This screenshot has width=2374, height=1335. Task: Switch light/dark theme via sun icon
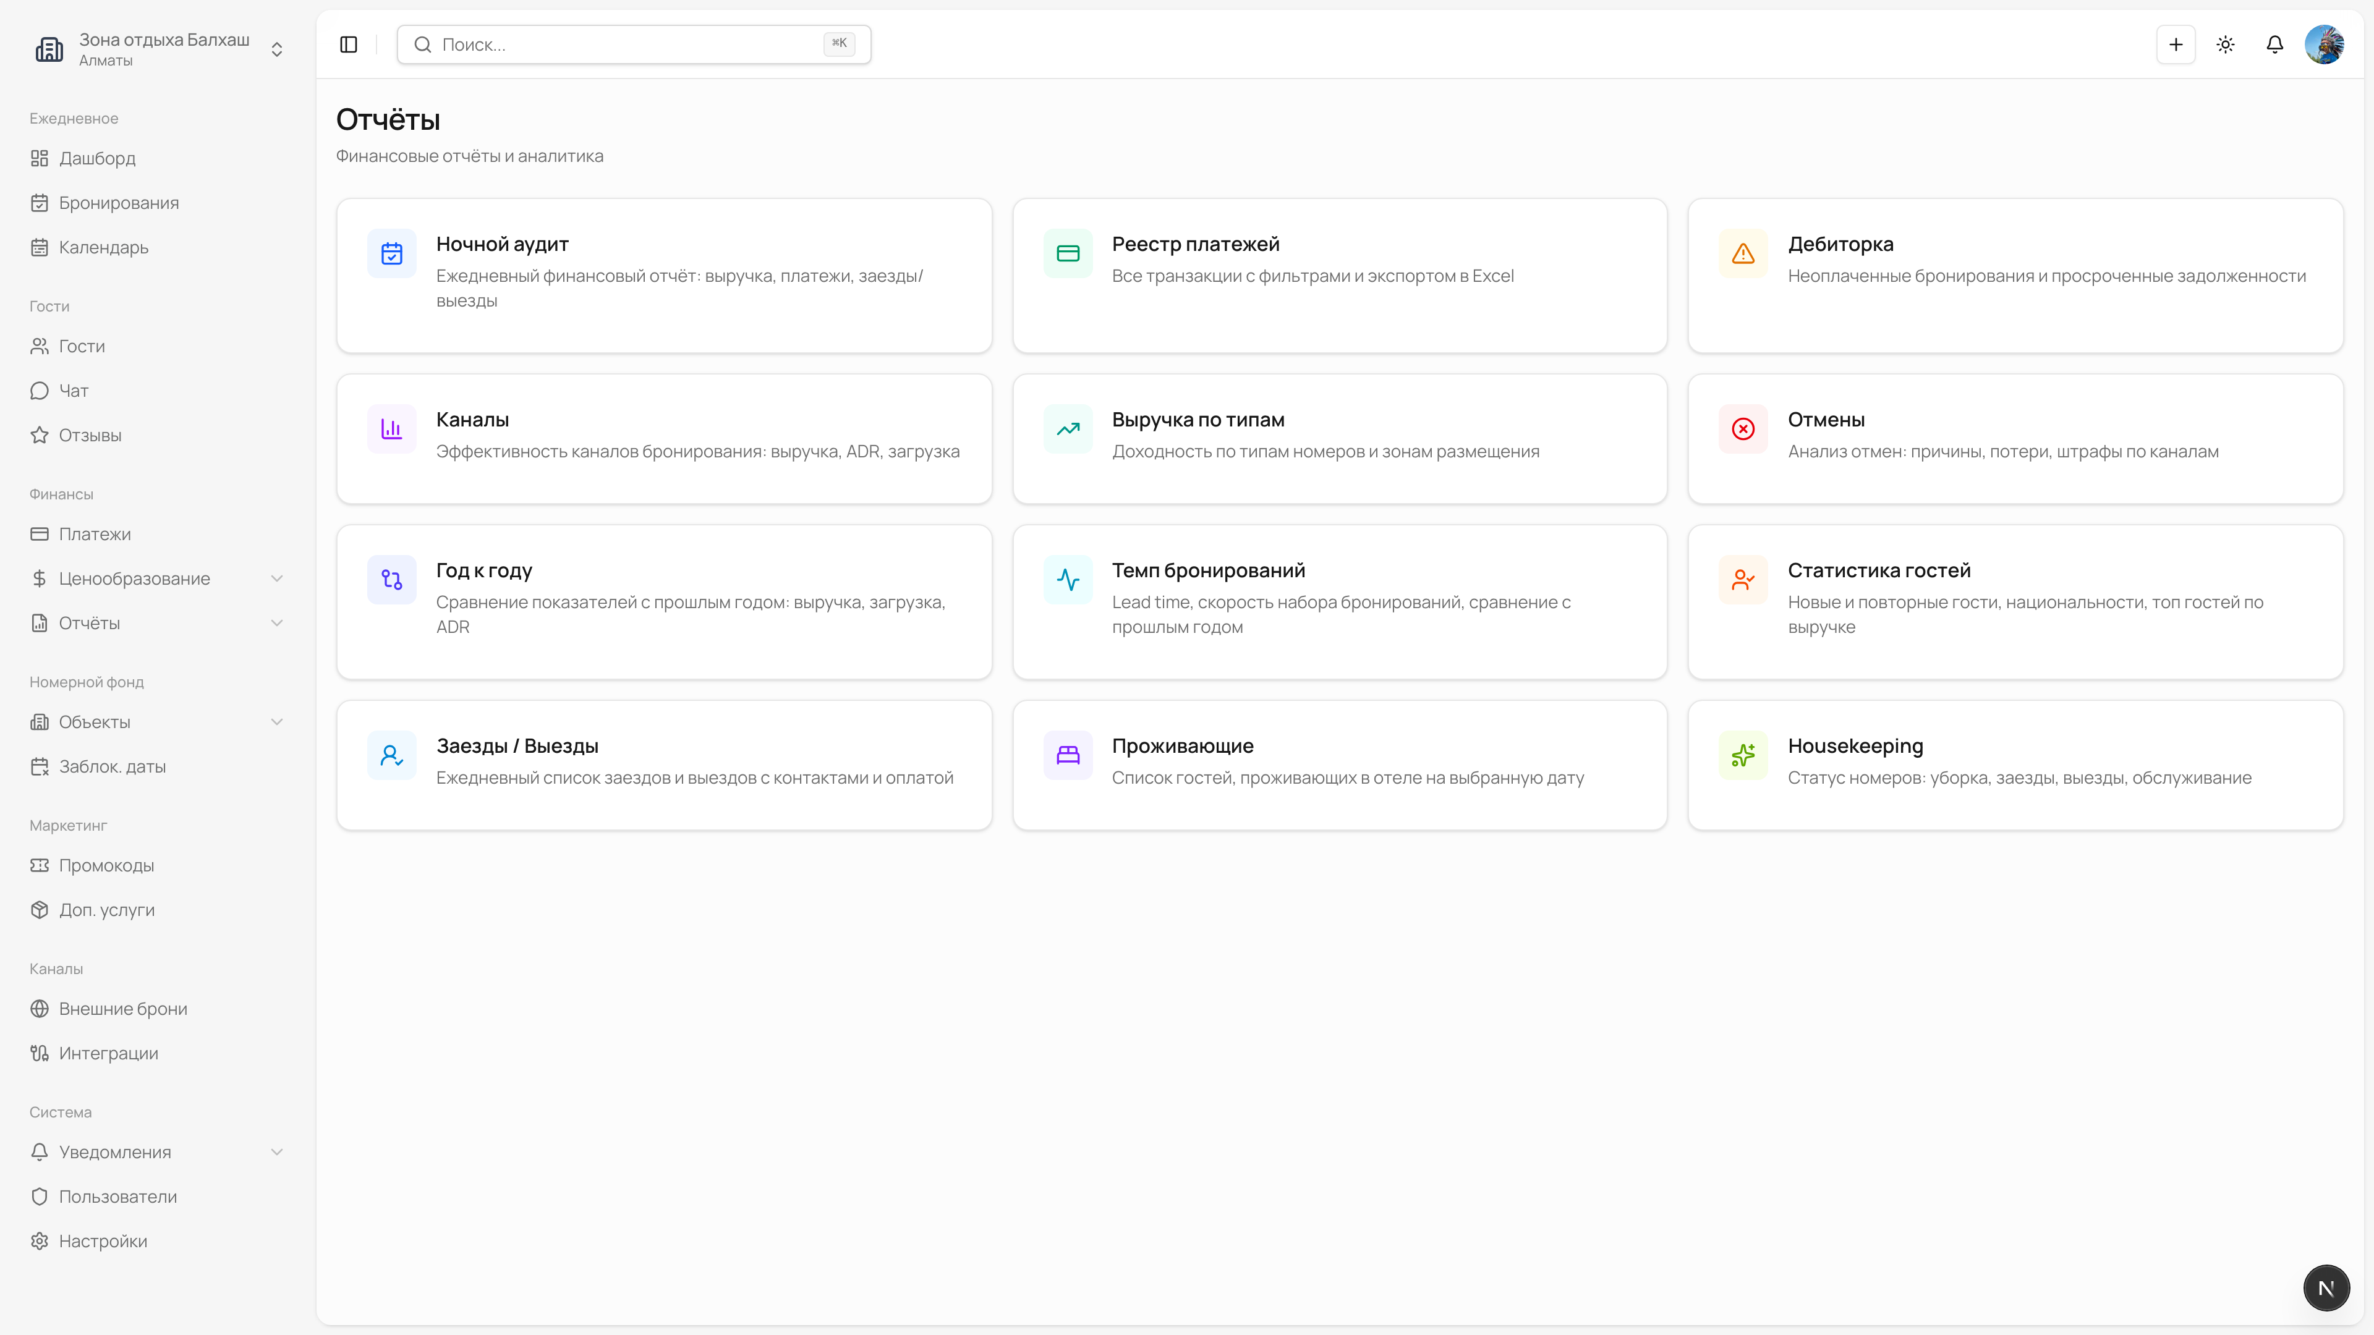coord(2226,44)
